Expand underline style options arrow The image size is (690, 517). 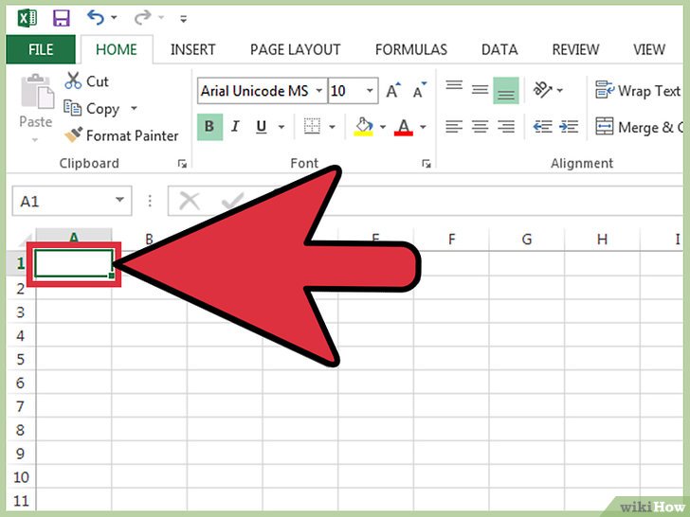click(x=281, y=127)
